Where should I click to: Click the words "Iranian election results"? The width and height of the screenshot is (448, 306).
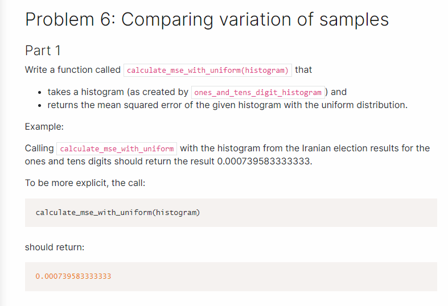pyautogui.click(x=336, y=148)
